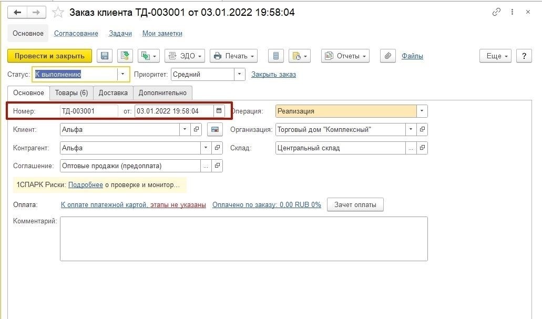This screenshot has height=319, width=542.
Task: Click the date field 03.01.2022 19:58:04
Action: click(x=174, y=111)
